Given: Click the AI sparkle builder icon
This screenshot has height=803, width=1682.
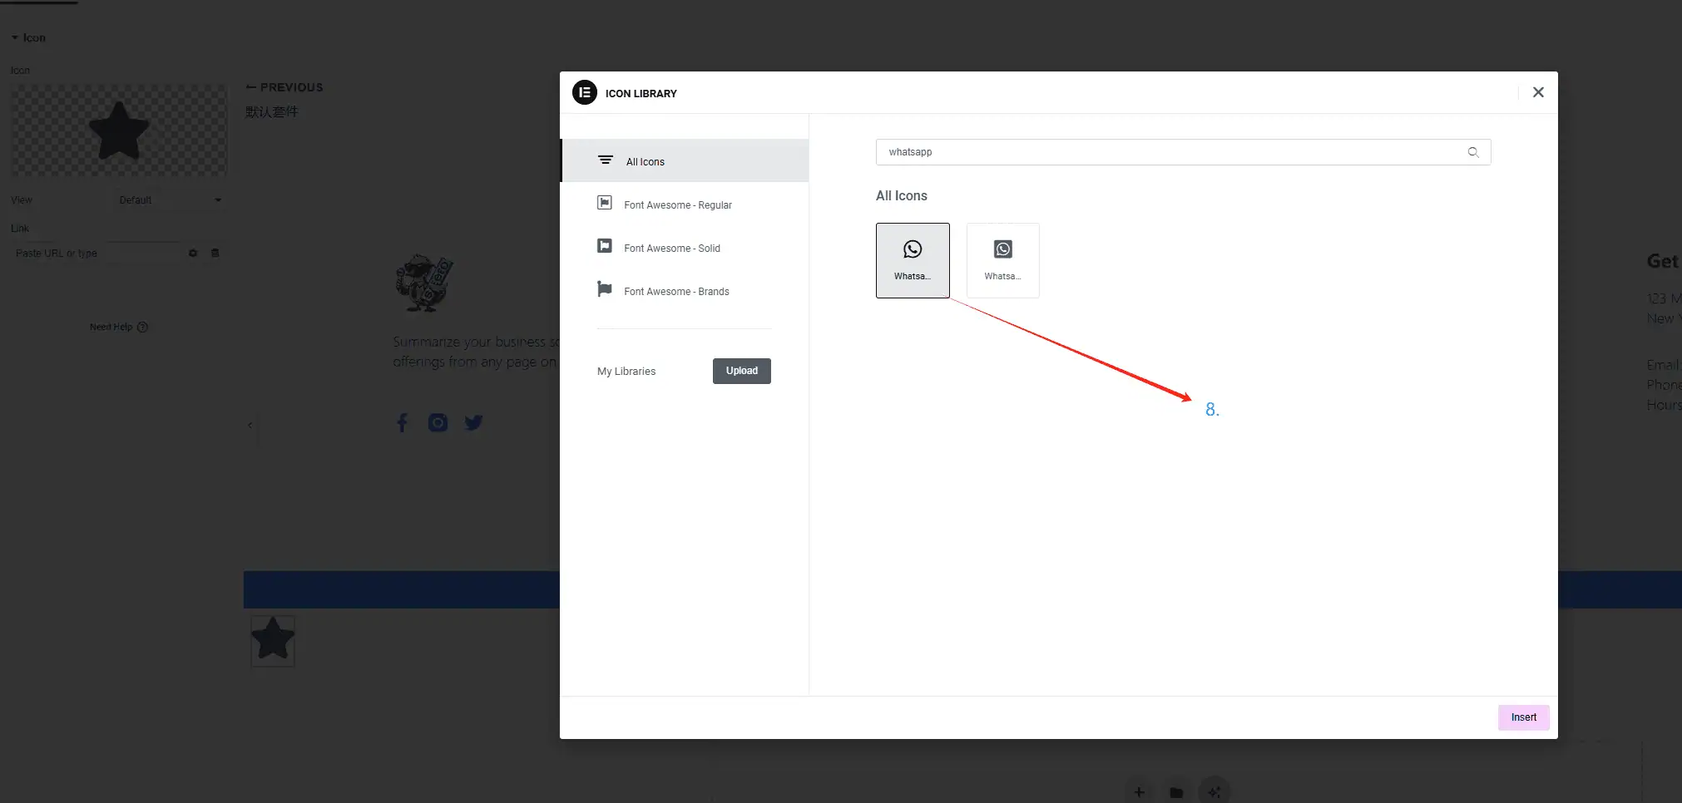Looking at the screenshot, I should coord(1215,792).
